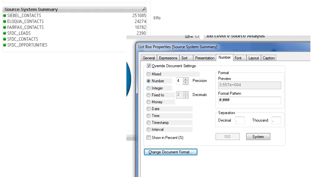This screenshot has height=177, width=316.
Task: Click the Decimal separator field
Action: click(240, 120)
